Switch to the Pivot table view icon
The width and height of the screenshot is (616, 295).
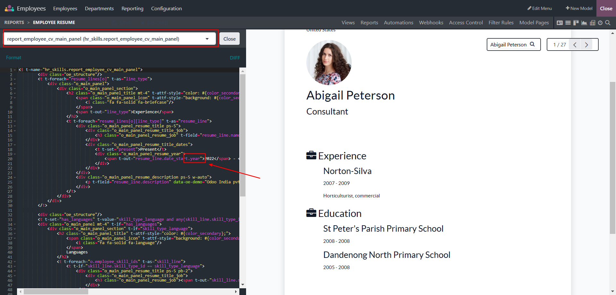click(x=593, y=23)
